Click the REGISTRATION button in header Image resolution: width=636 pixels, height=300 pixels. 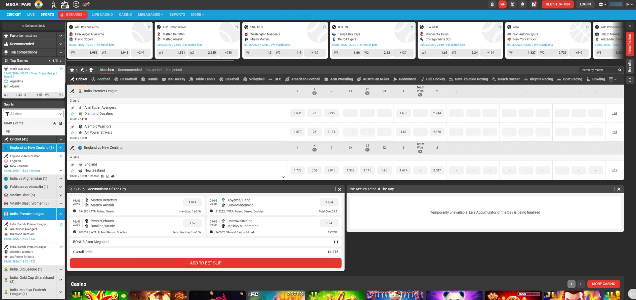558,4
